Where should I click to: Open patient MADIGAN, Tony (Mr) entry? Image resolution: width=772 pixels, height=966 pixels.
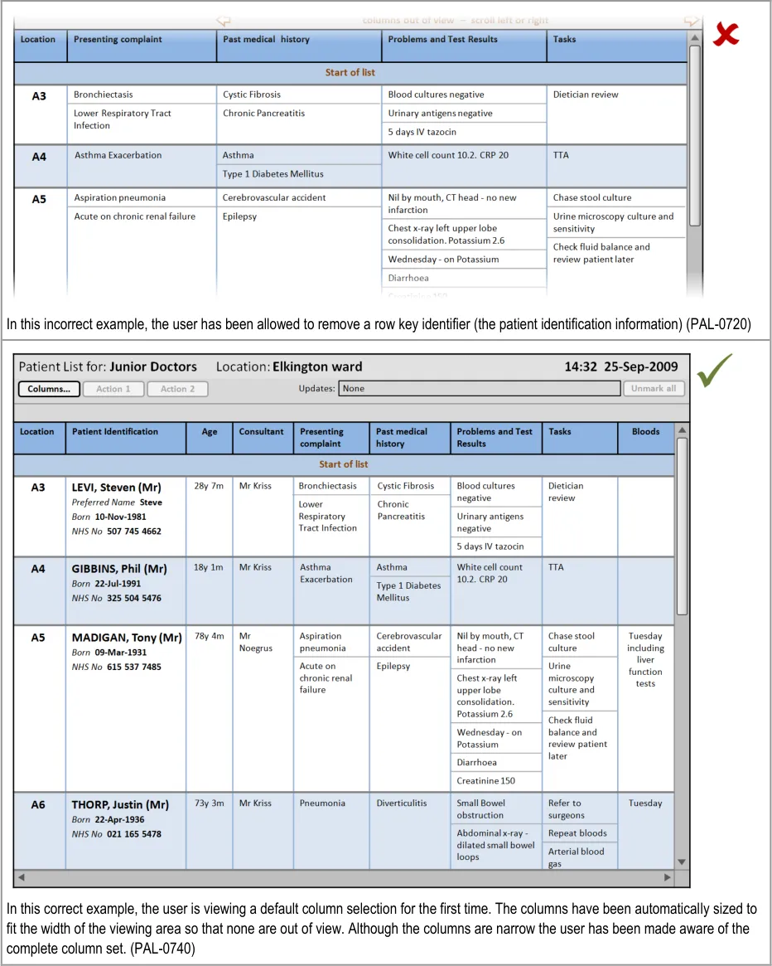click(x=126, y=638)
